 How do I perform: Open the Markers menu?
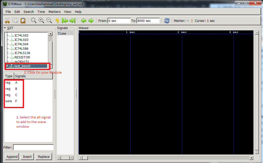(x=54, y=12)
